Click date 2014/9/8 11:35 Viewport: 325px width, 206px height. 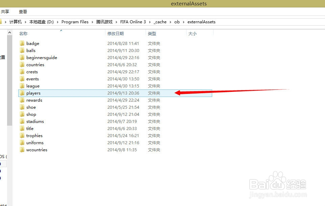122,150
